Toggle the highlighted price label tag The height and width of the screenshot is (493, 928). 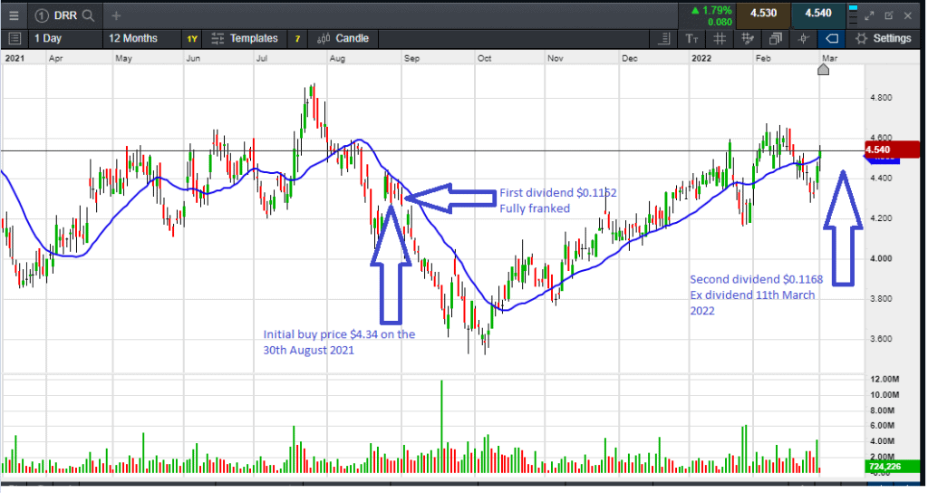coord(831,38)
